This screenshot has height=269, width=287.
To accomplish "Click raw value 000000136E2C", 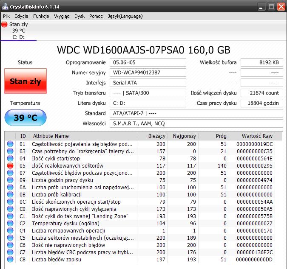I will pos(255,252).
